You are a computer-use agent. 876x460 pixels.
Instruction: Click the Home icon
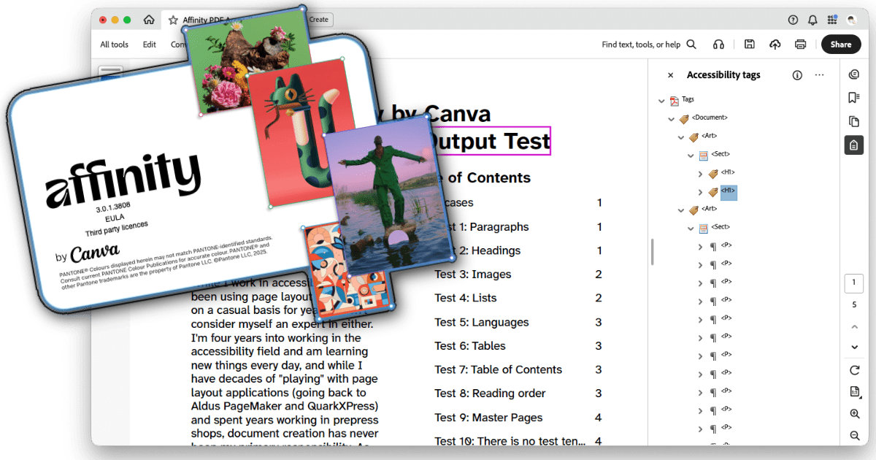coord(150,20)
